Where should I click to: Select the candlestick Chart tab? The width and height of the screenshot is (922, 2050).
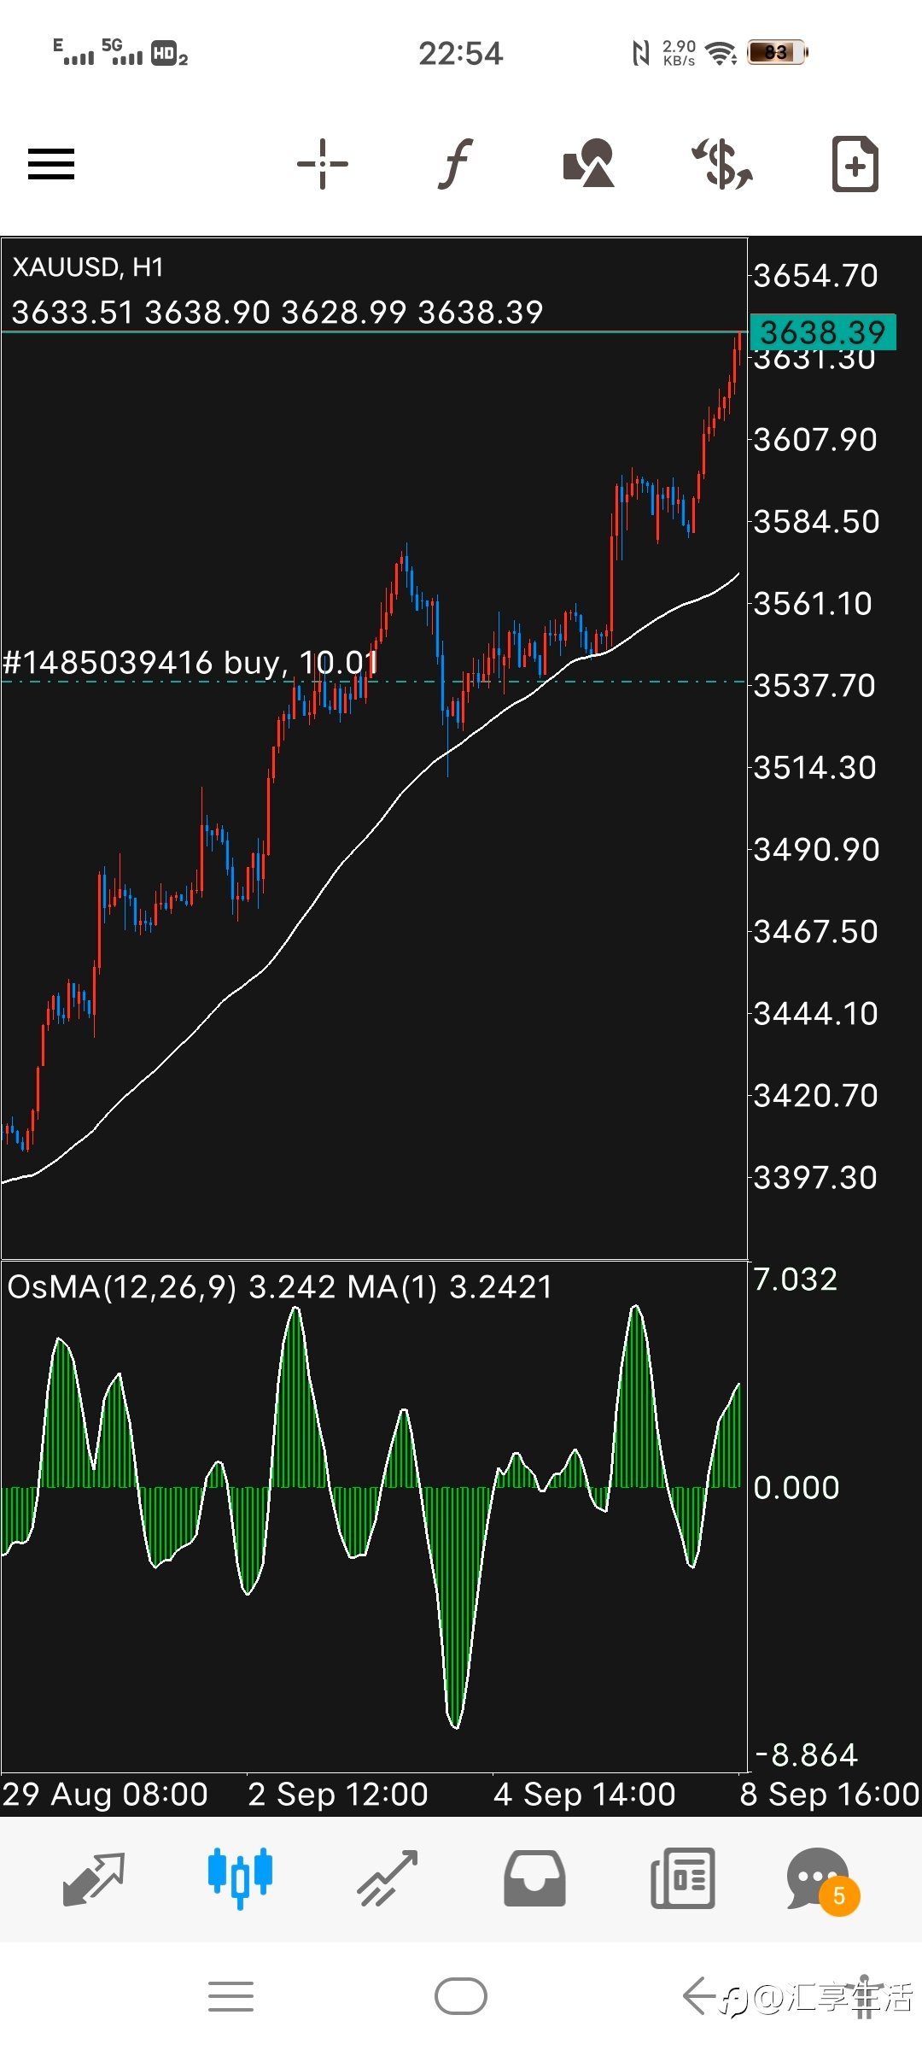coord(240,1879)
